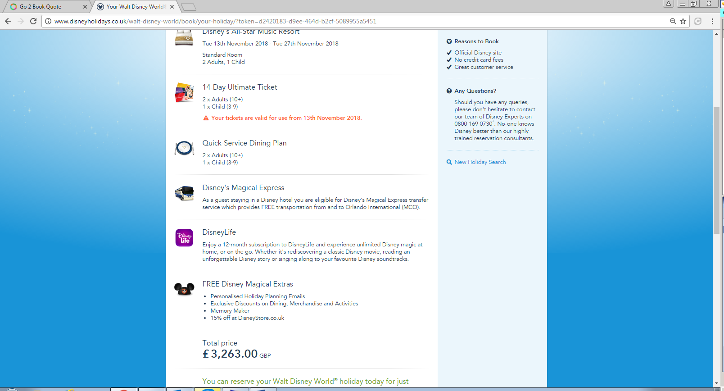Click the Mickey ears hat icon
Viewport: 724px width, 391px height.
click(184, 289)
